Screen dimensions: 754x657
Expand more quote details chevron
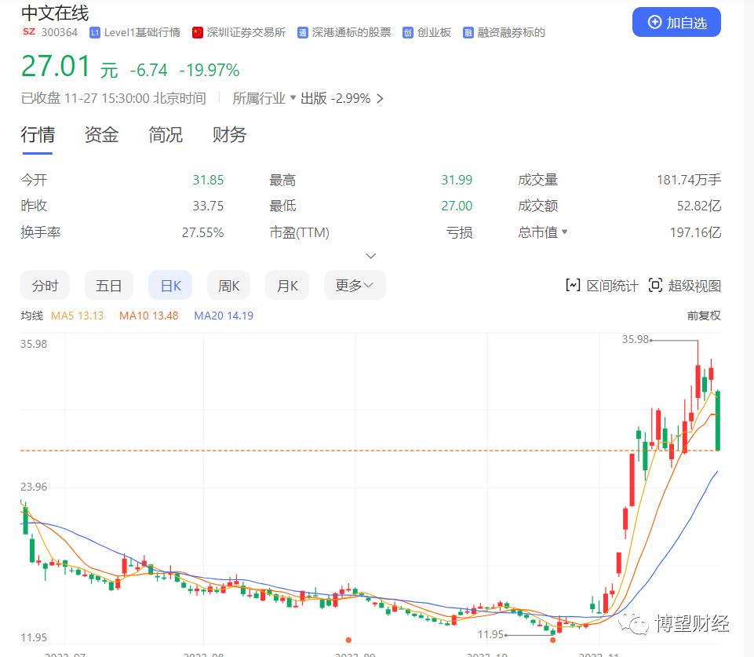pos(371,256)
